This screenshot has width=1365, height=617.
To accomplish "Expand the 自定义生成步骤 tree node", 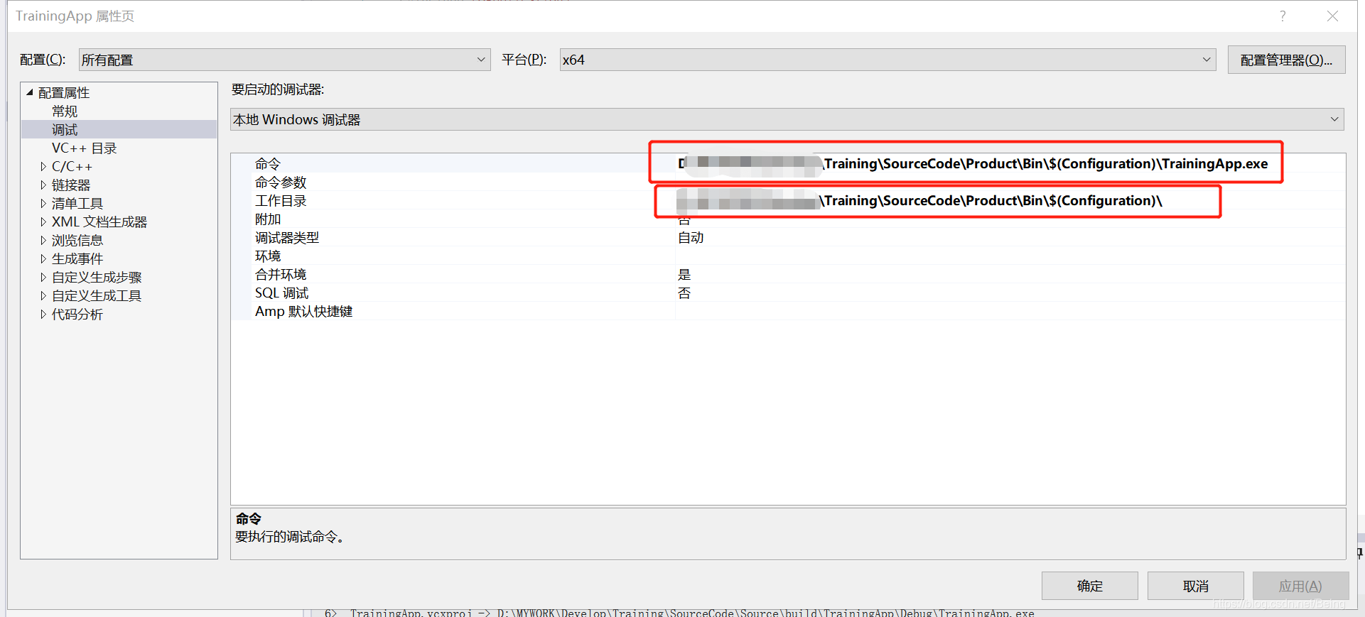I will tap(43, 277).
